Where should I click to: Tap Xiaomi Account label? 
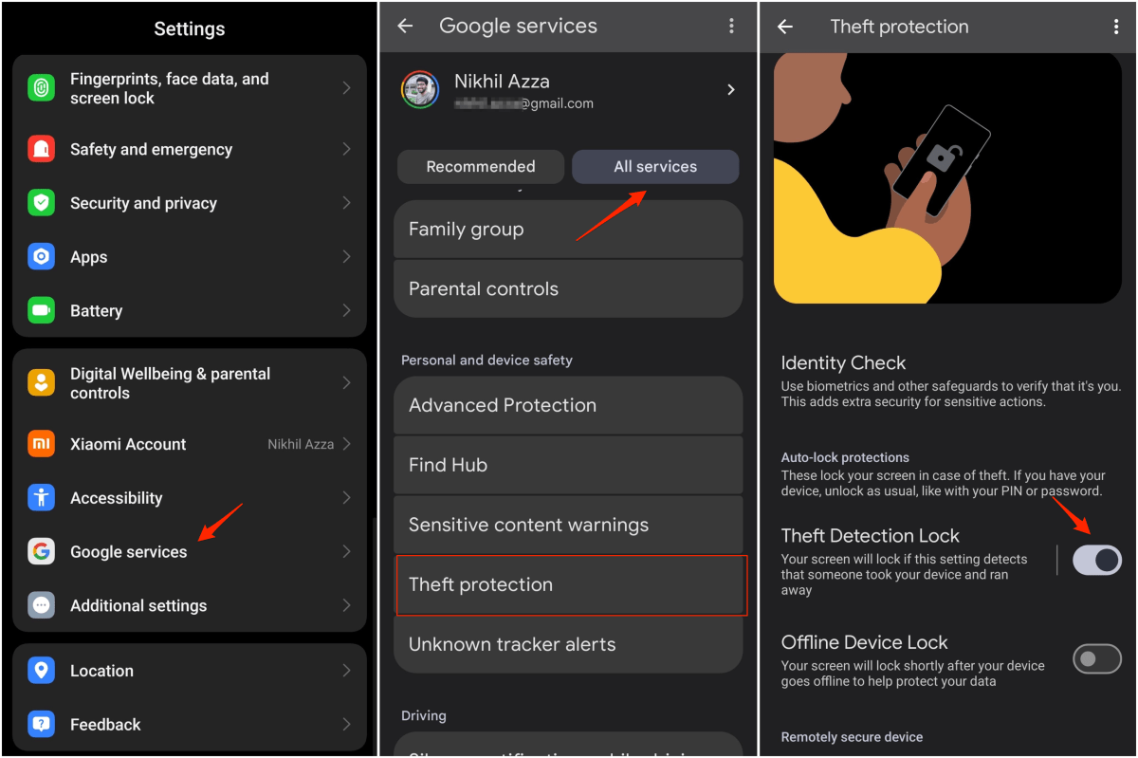[128, 444]
